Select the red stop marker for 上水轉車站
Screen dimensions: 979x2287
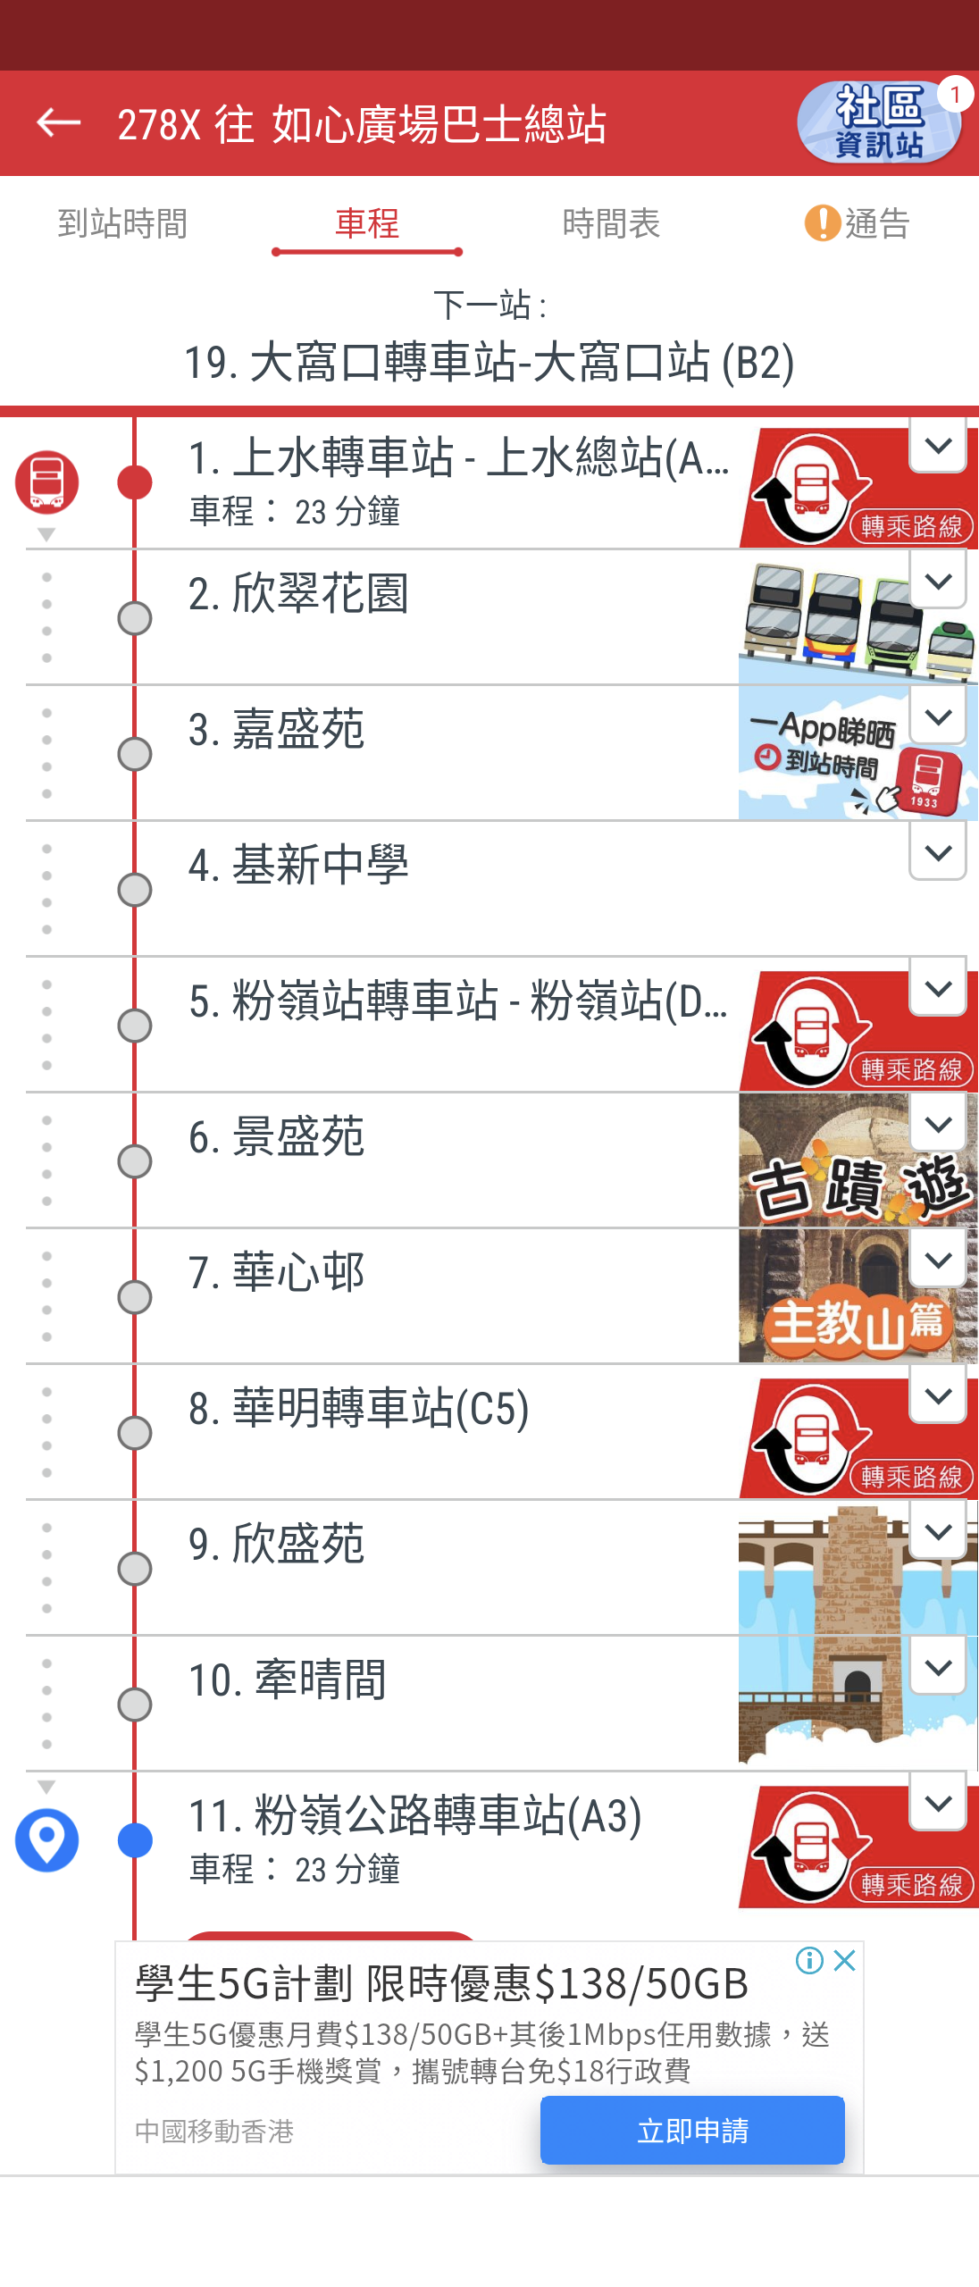(135, 482)
